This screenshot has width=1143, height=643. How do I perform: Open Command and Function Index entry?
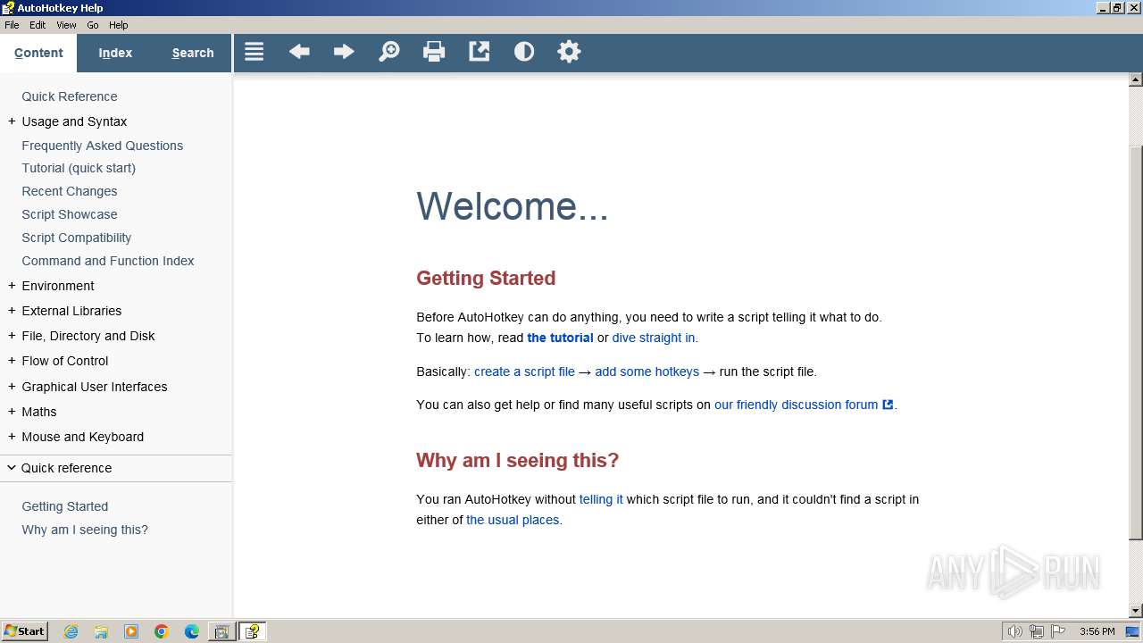click(108, 261)
